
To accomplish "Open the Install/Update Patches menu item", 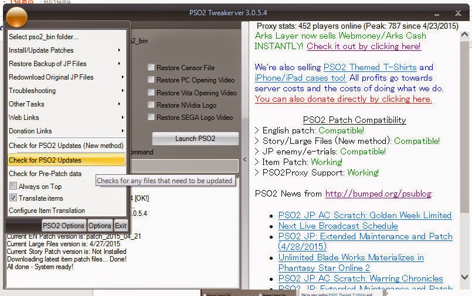I will pos(66,50).
